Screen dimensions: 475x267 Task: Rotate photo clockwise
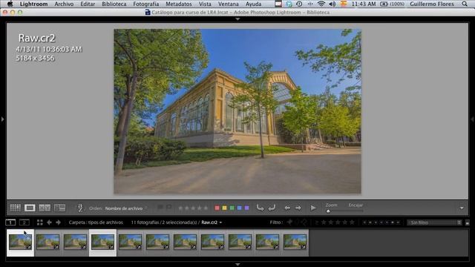coord(272,208)
